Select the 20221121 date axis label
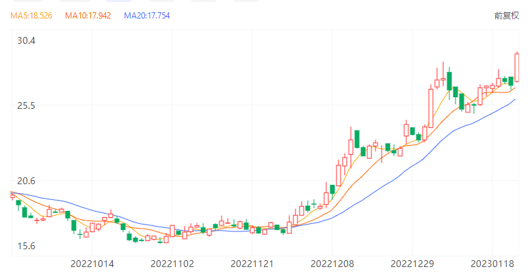The width and height of the screenshot is (528, 278). (x=252, y=264)
